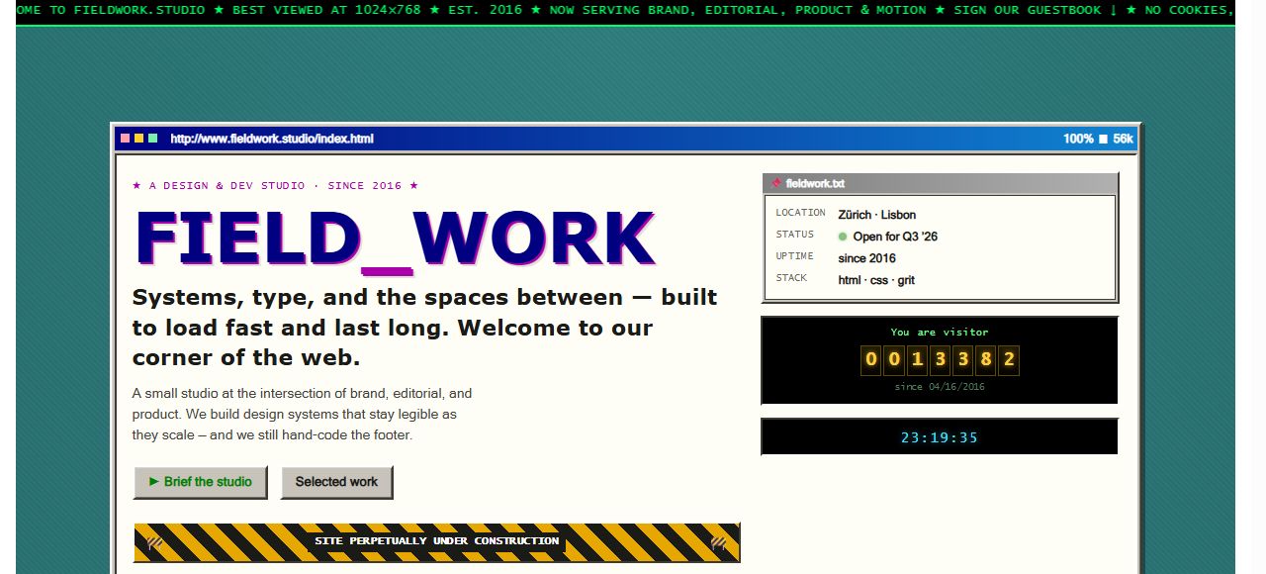Click the since 04/16/2016 caption

[x=940, y=387]
